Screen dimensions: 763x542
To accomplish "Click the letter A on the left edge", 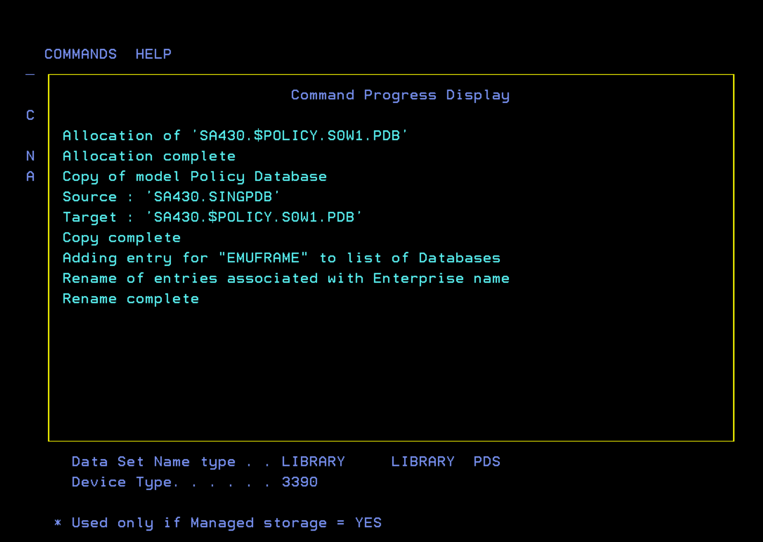I will (x=30, y=176).
